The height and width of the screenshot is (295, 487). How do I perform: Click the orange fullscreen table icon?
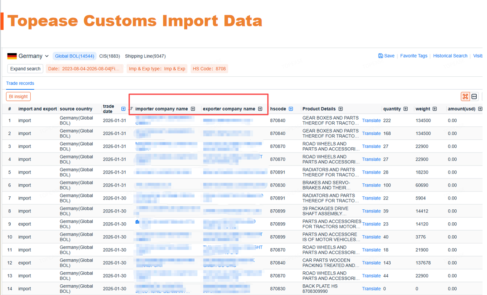click(x=465, y=96)
